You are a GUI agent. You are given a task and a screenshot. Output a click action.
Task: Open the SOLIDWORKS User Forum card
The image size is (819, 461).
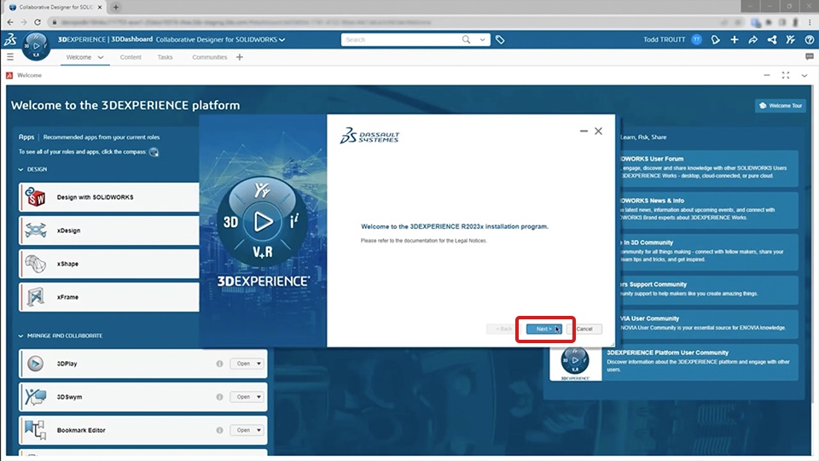point(706,168)
